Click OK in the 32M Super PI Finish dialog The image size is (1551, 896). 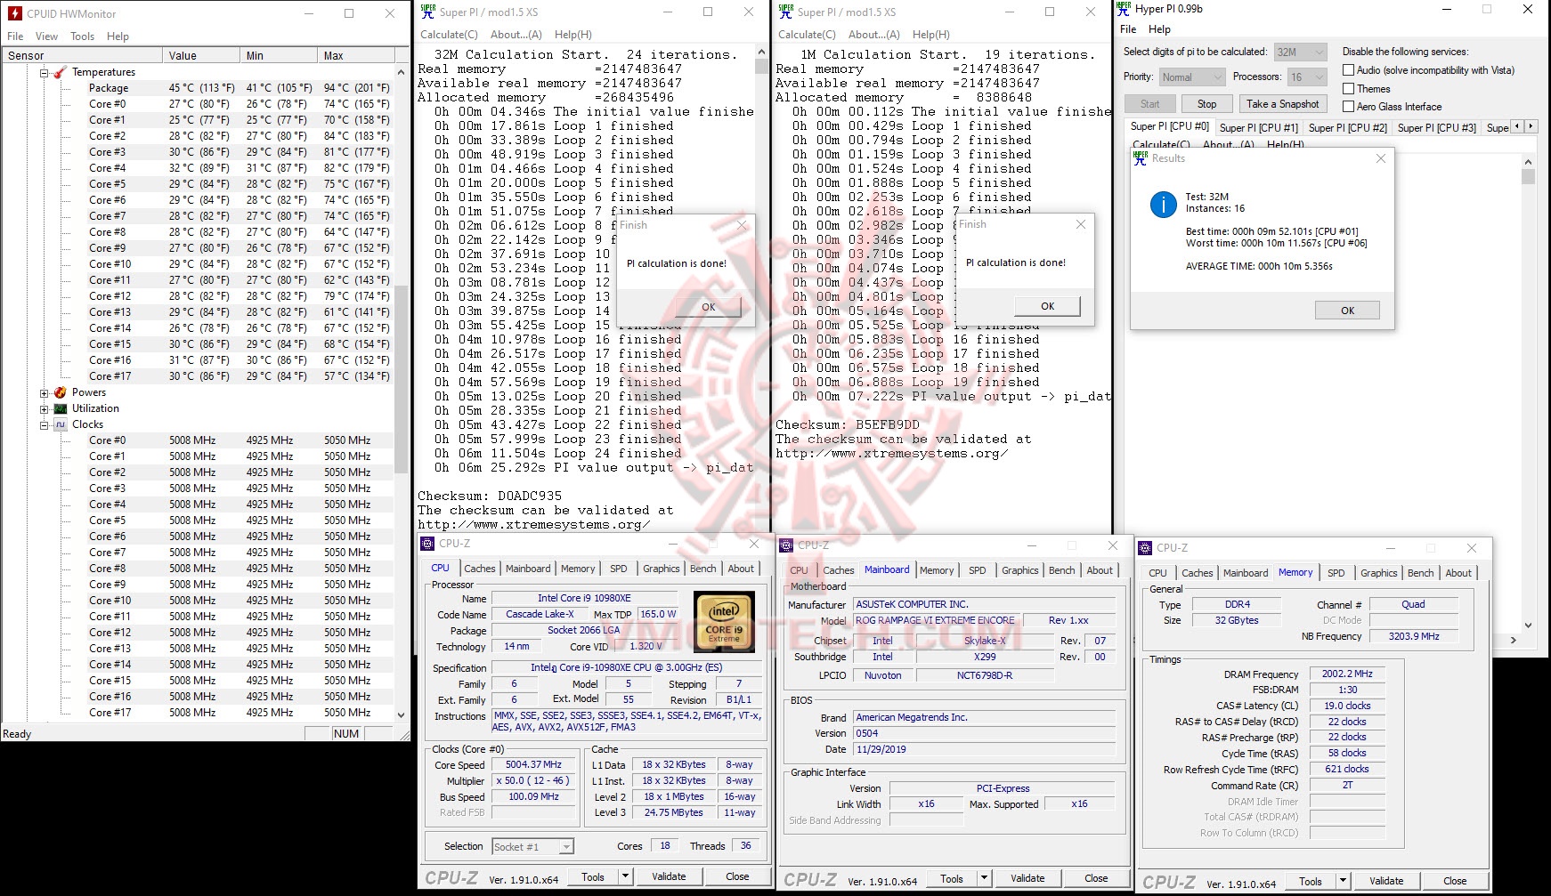click(709, 307)
